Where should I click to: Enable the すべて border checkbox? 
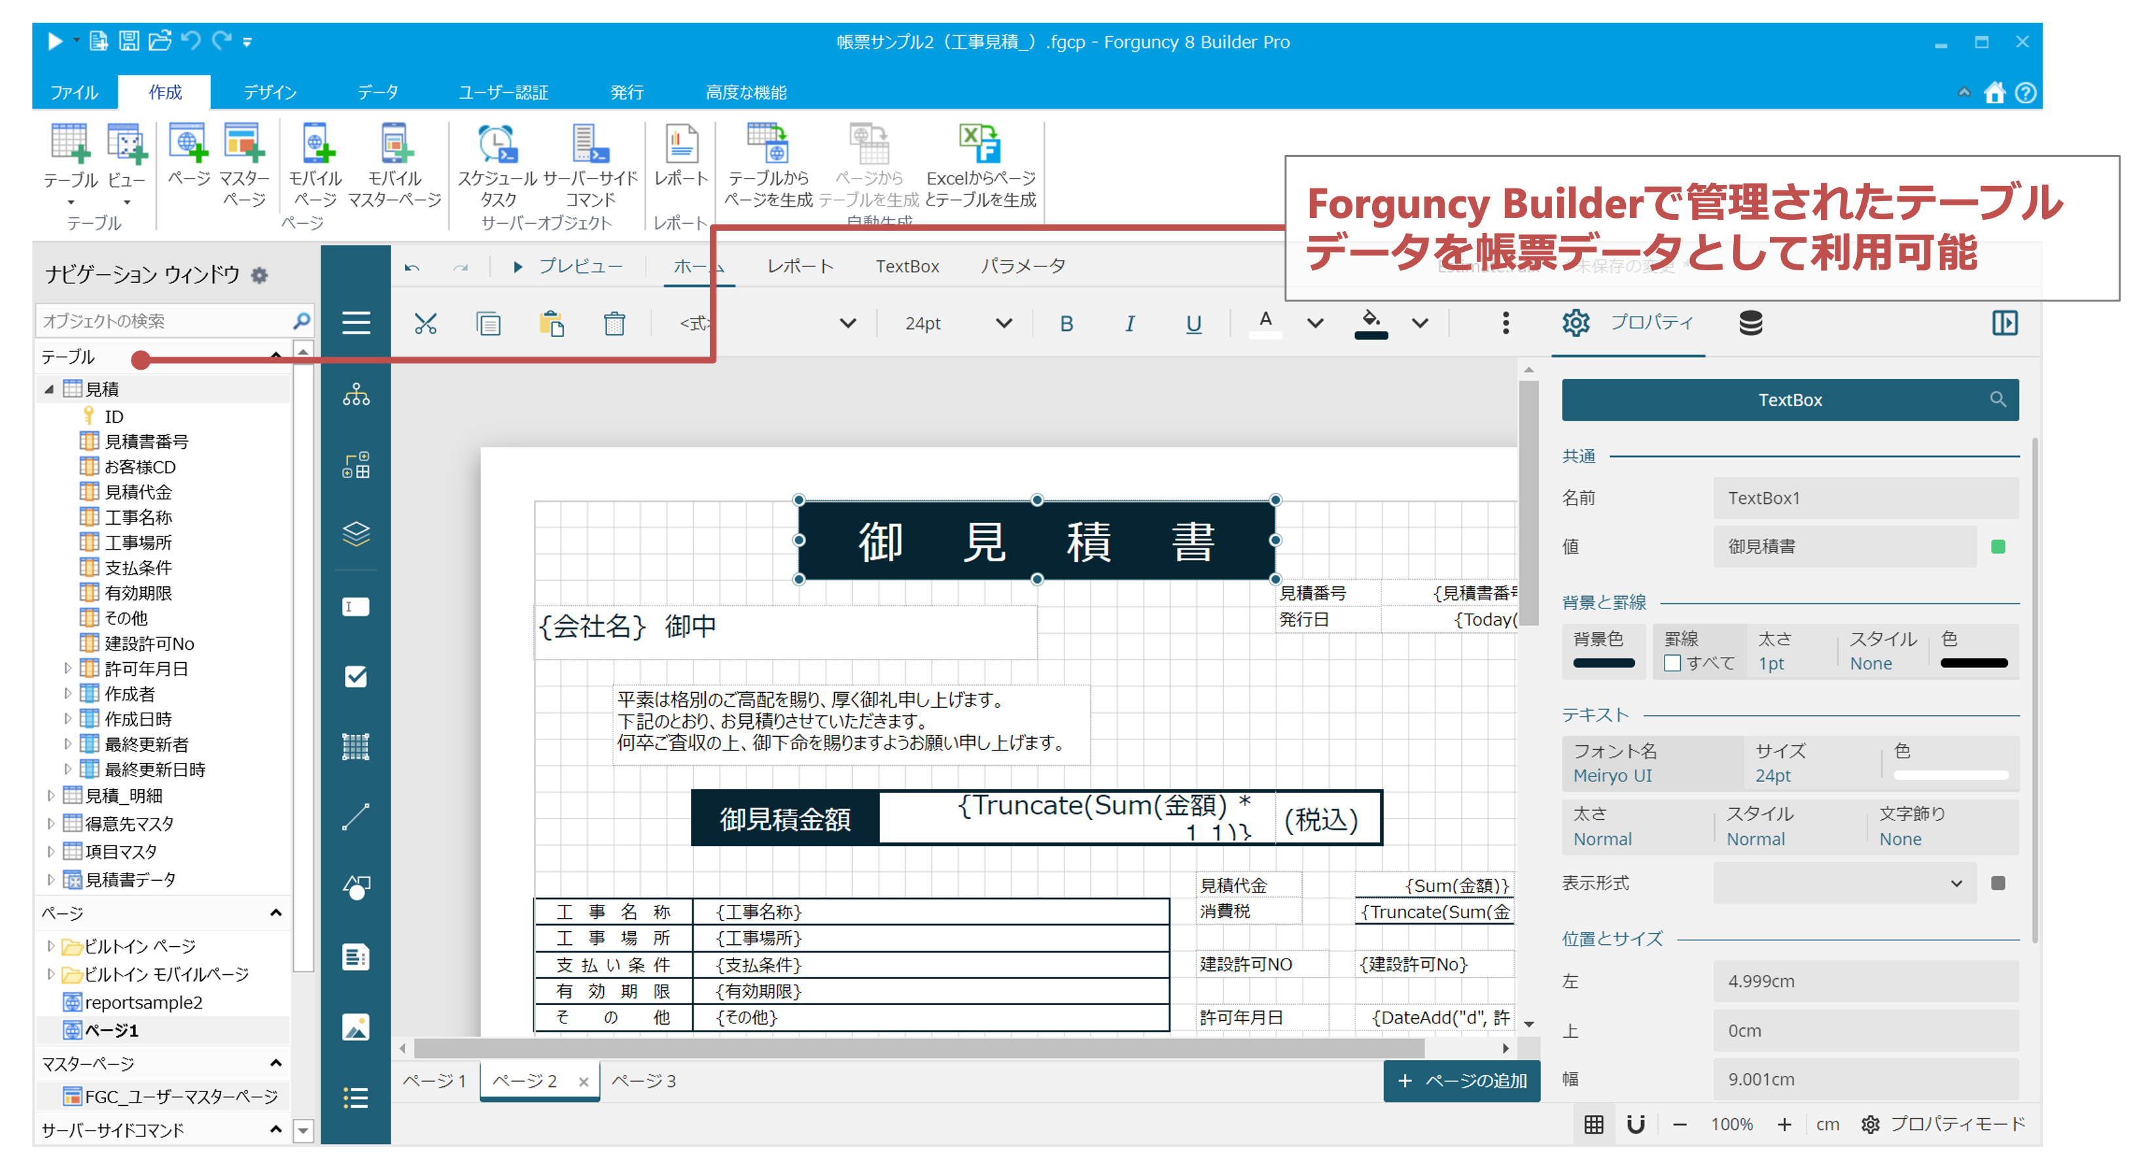coord(1672,662)
